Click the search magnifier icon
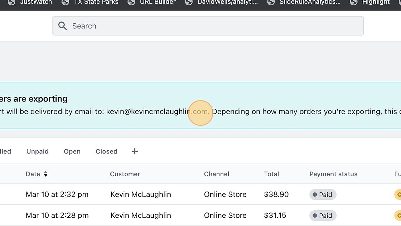 pos(63,26)
